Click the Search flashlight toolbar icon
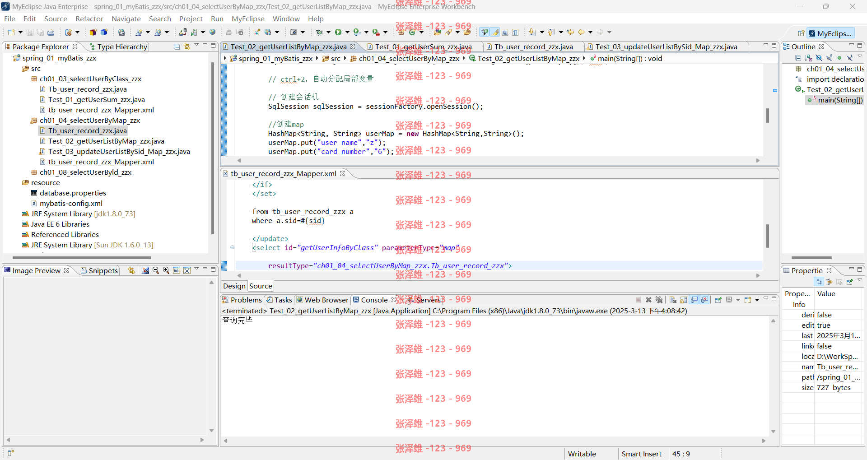867x460 pixels. click(448, 32)
